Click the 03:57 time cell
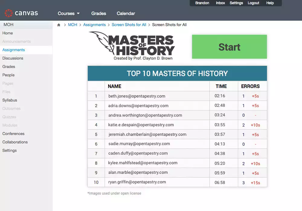The image size is (302, 211). pos(220,134)
